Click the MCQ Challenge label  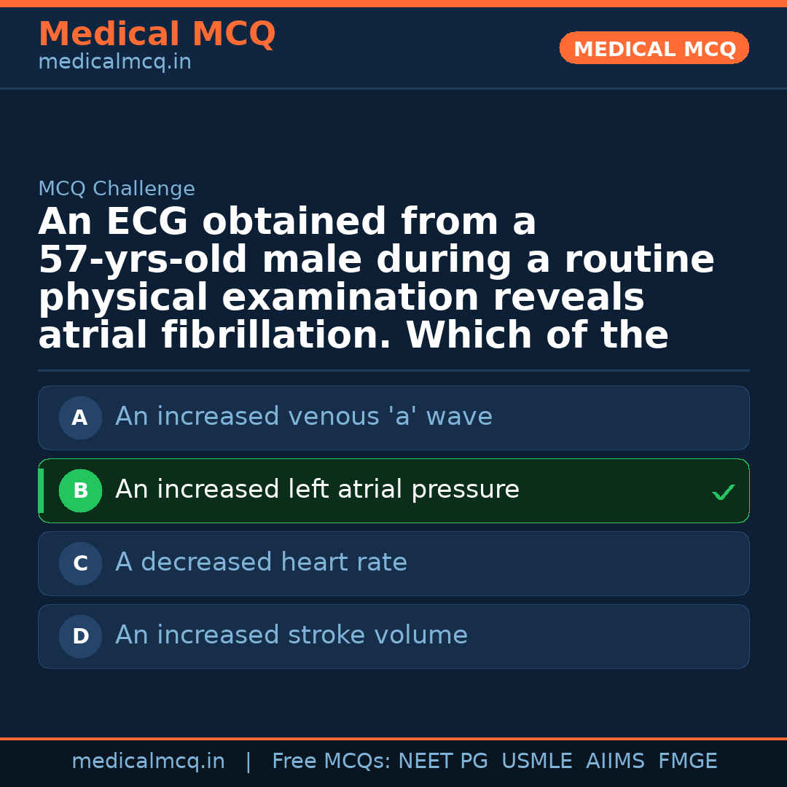(x=117, y=189)
